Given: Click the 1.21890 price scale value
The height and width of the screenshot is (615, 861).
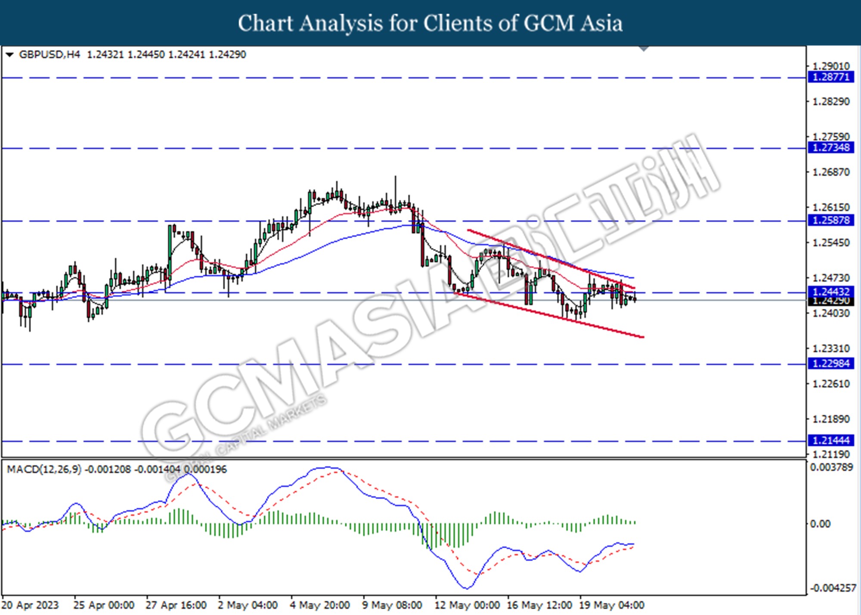Looking at the screenshot, I should click(x=831, y=419).
